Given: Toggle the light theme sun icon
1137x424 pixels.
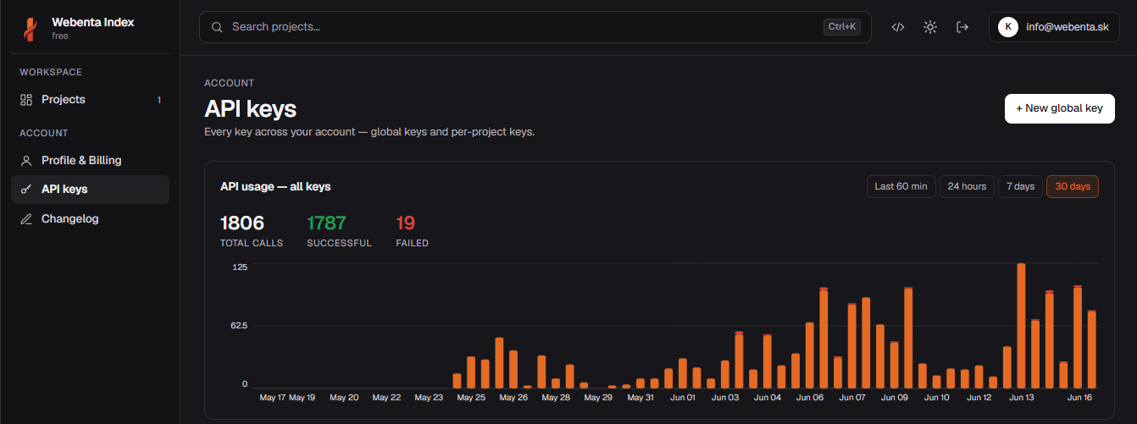Looking at the screenshot, I should (x=930, y=27).
